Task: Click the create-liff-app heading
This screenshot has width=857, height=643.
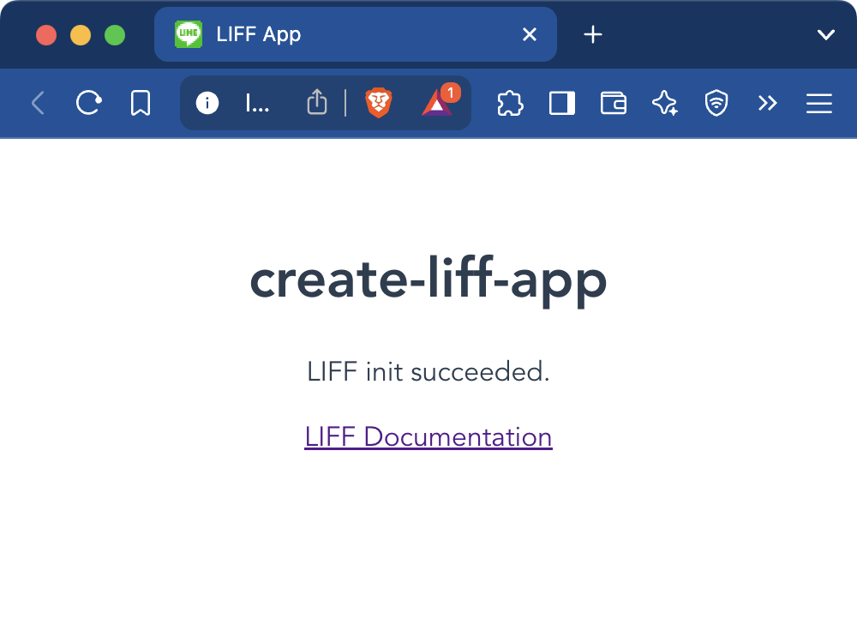Action: 428,279
